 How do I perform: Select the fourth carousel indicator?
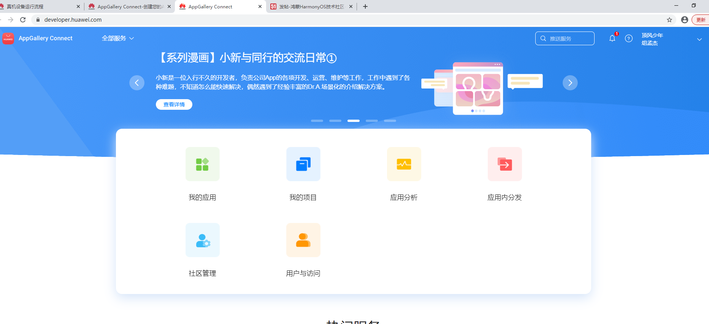(x=372, y=121)
